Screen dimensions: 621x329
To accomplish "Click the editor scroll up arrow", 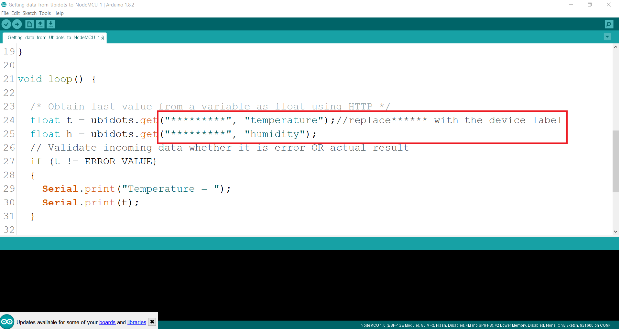I will pos(616,47).
